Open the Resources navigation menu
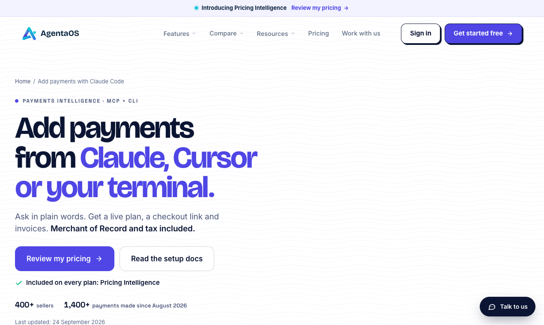 pos(276,33)
